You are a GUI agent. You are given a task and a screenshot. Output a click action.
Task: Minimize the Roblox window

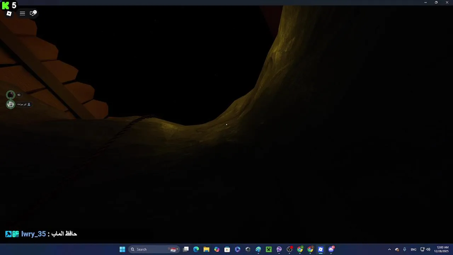pos(425,2)
